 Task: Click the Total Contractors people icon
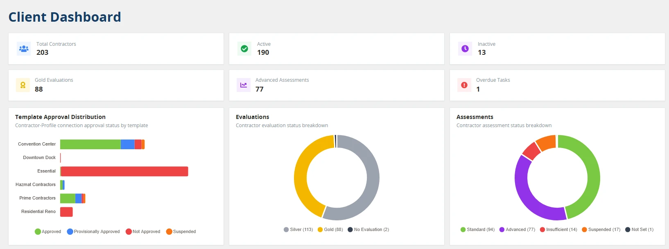24,49
